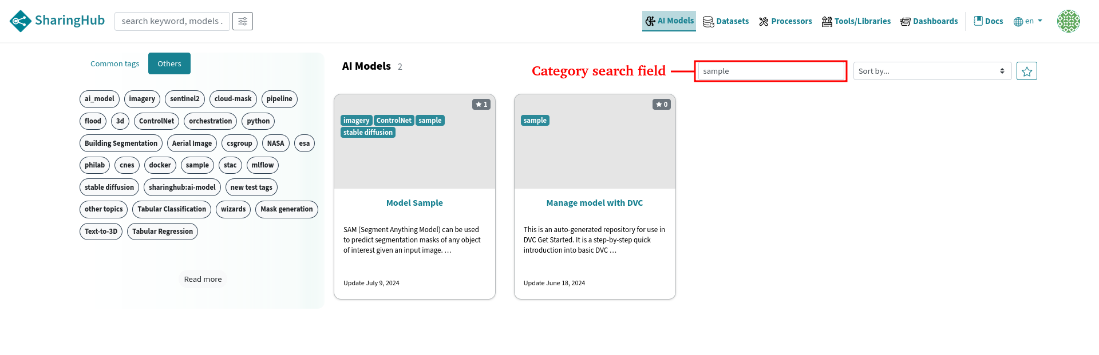Click the user avatar icon
The height and width of the screenshot is (355, 1099).
(x=1068, y=21)
